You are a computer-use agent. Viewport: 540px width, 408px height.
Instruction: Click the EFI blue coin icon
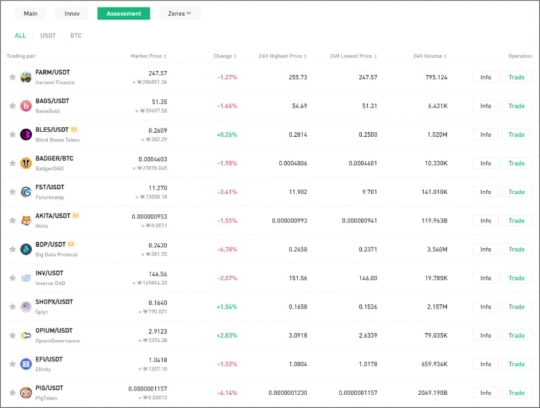tap(26, 364)
